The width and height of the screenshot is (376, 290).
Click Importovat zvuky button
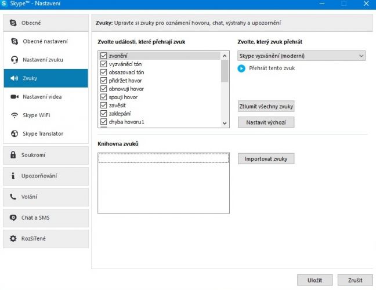click(266, 159)
